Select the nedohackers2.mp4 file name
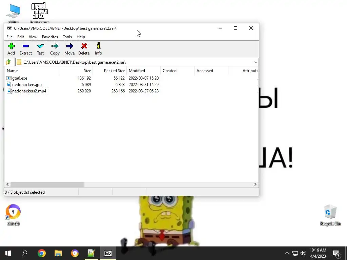 (x=29, y=91)
